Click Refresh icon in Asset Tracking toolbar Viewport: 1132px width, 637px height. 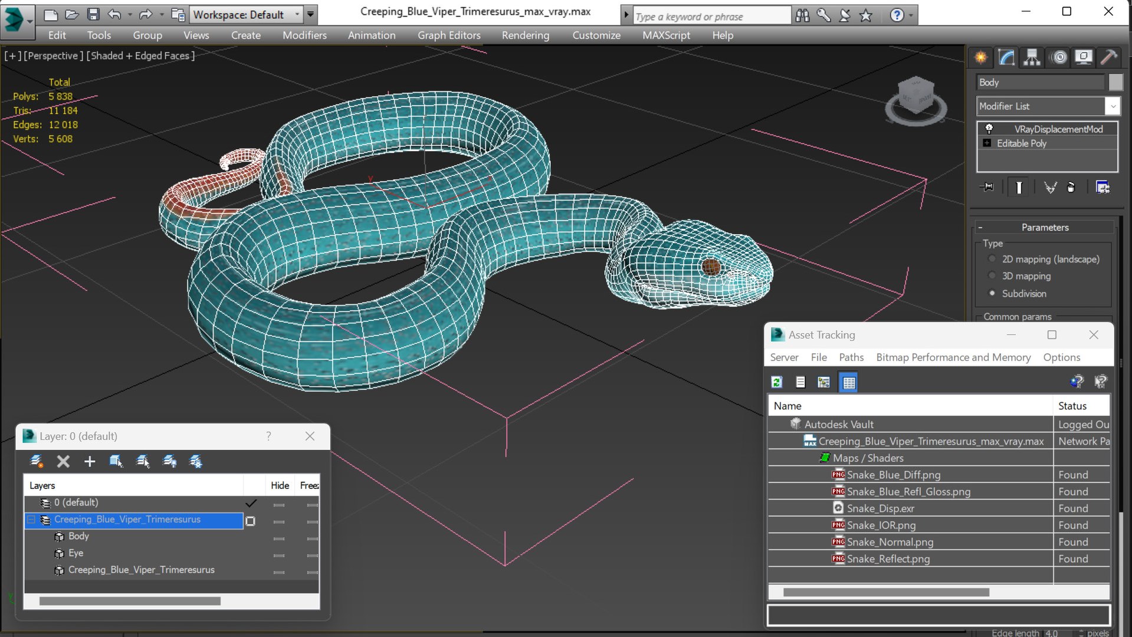(x=776, y=382)
